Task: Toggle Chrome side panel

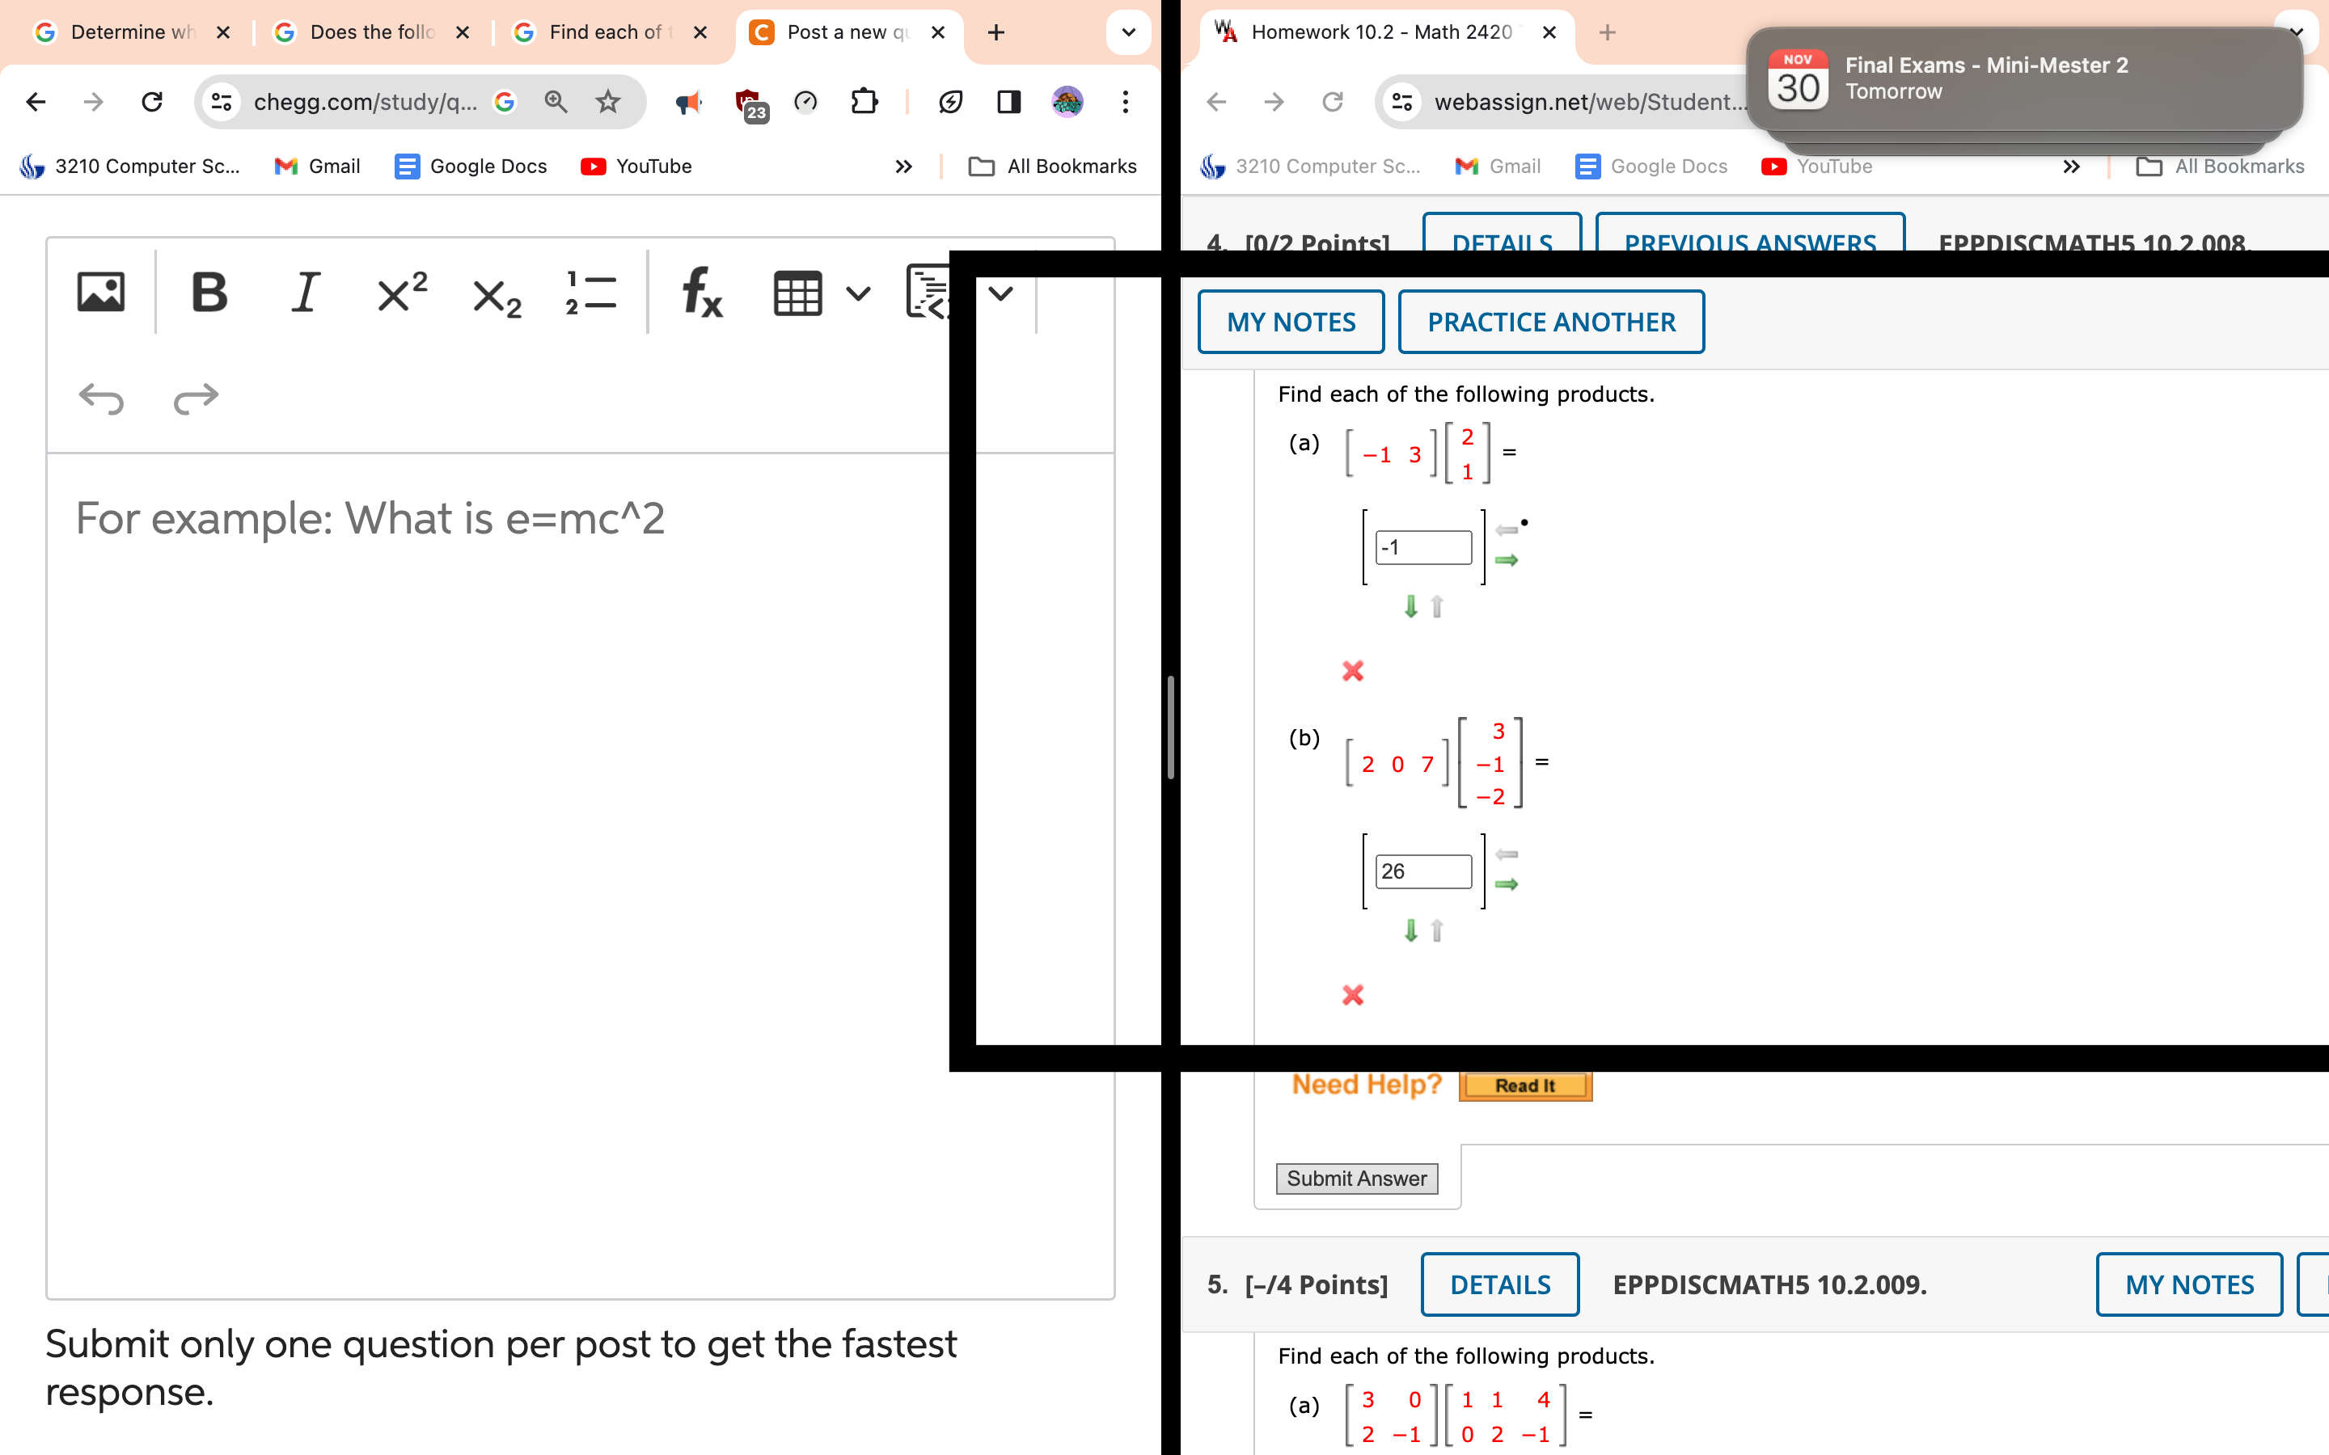Action: click(1008, 101)
